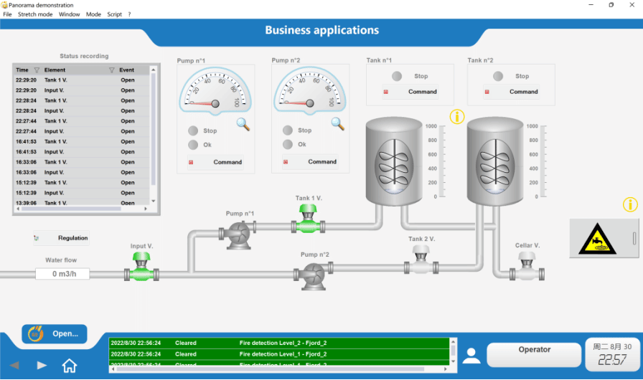643x380 pixels.
Task: Click the info icon beside Tank 1
Action: click(457, 116)
